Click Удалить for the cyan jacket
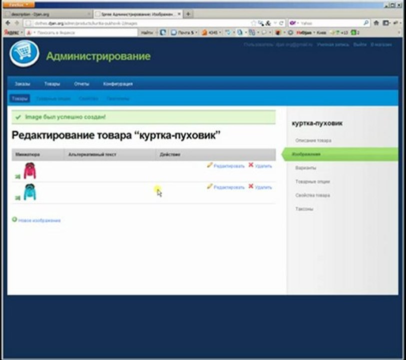 point(263,187)
